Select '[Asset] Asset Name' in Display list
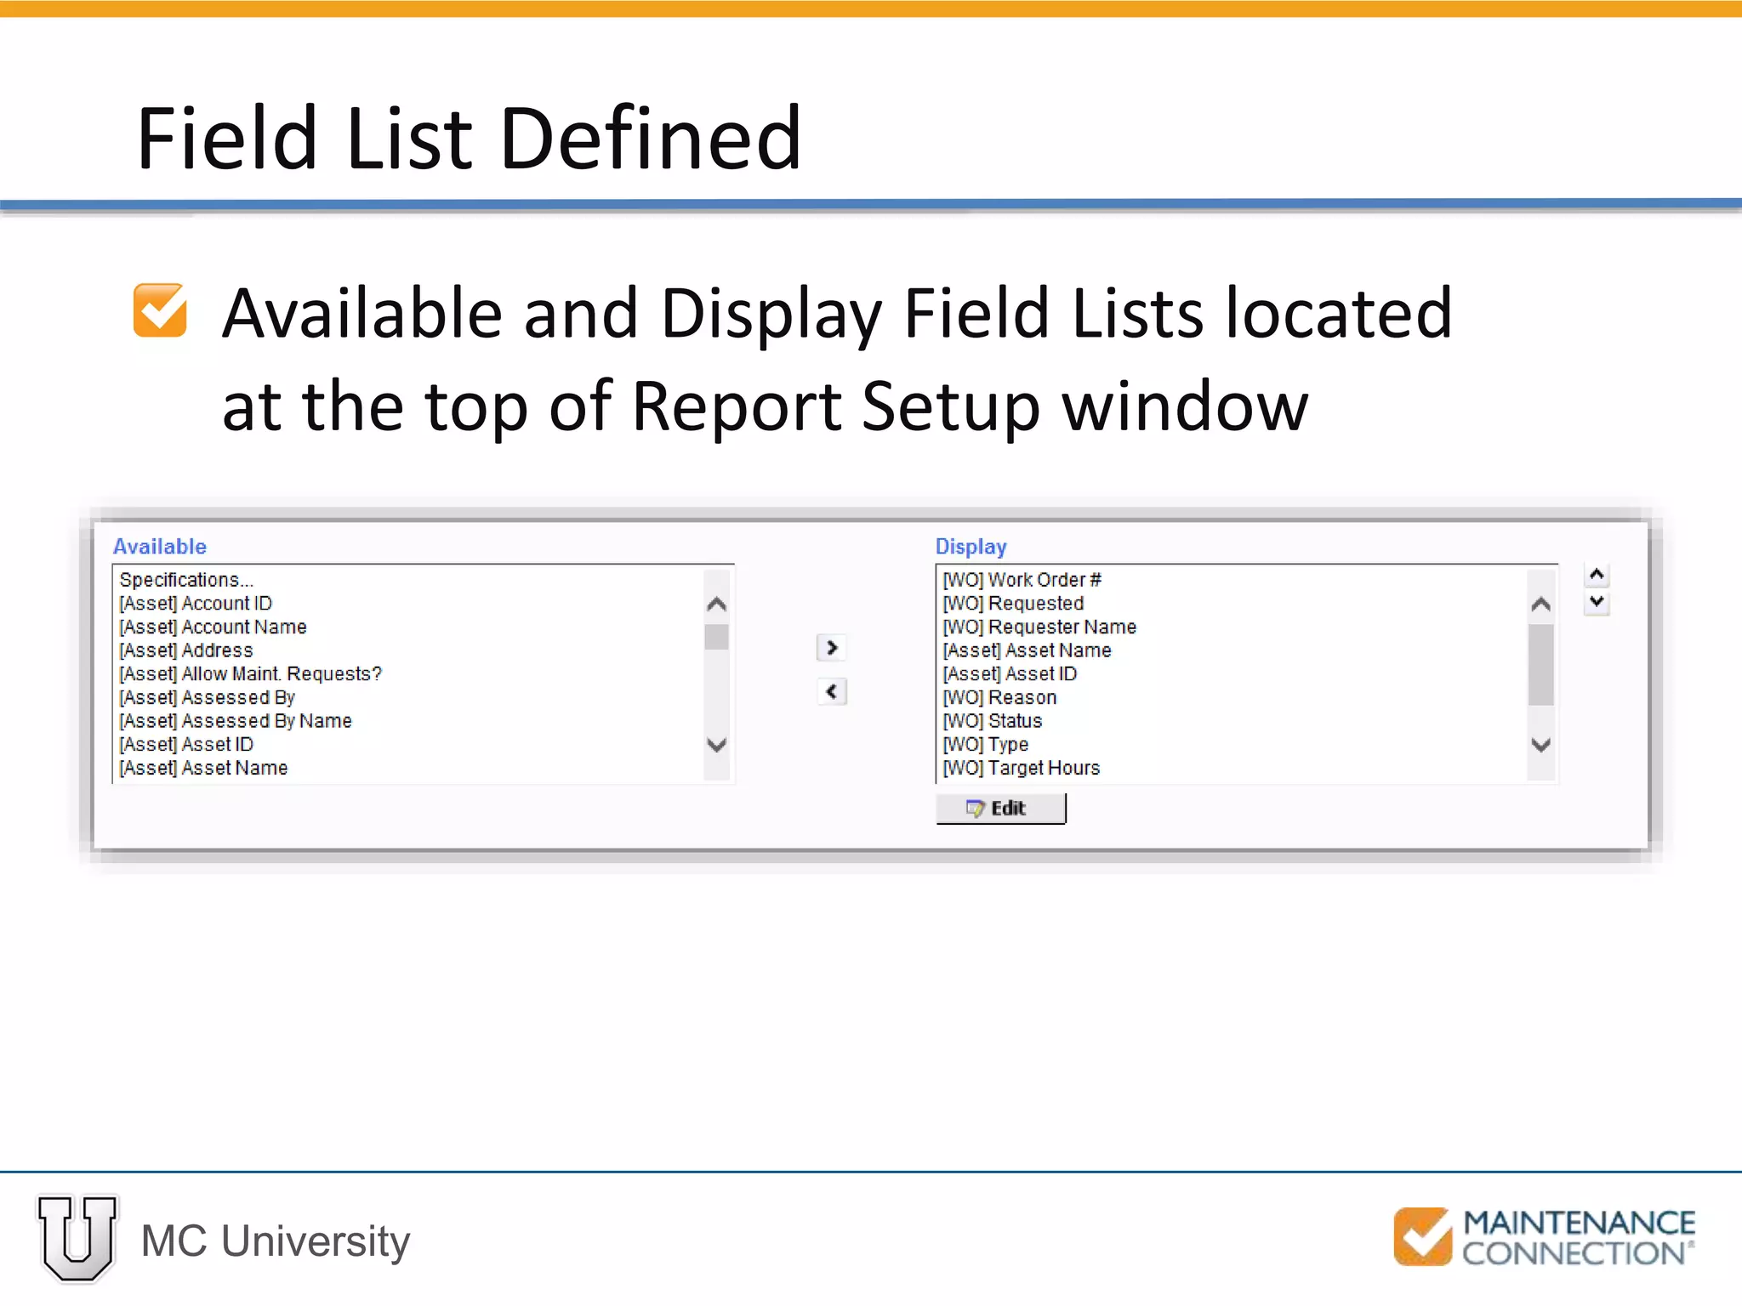This screenshot has height=1306, width=1742. click(1027, 650)
